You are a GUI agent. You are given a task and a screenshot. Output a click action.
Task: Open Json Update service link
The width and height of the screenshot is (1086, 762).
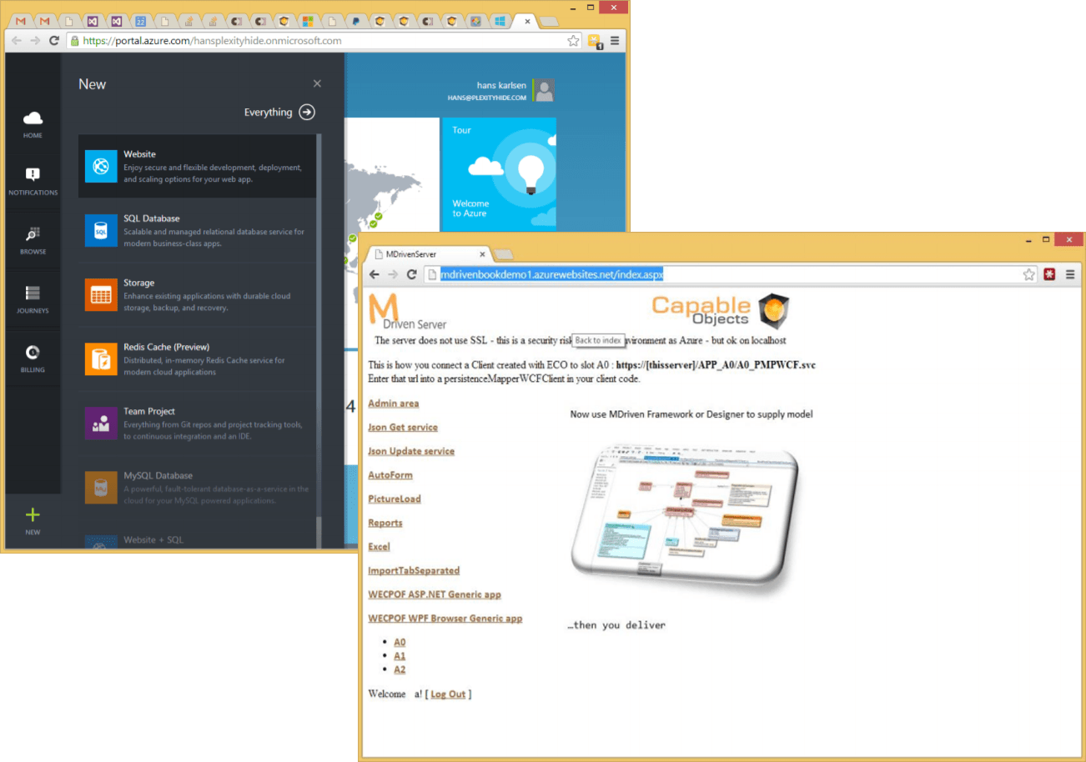[x=411, y=451]
